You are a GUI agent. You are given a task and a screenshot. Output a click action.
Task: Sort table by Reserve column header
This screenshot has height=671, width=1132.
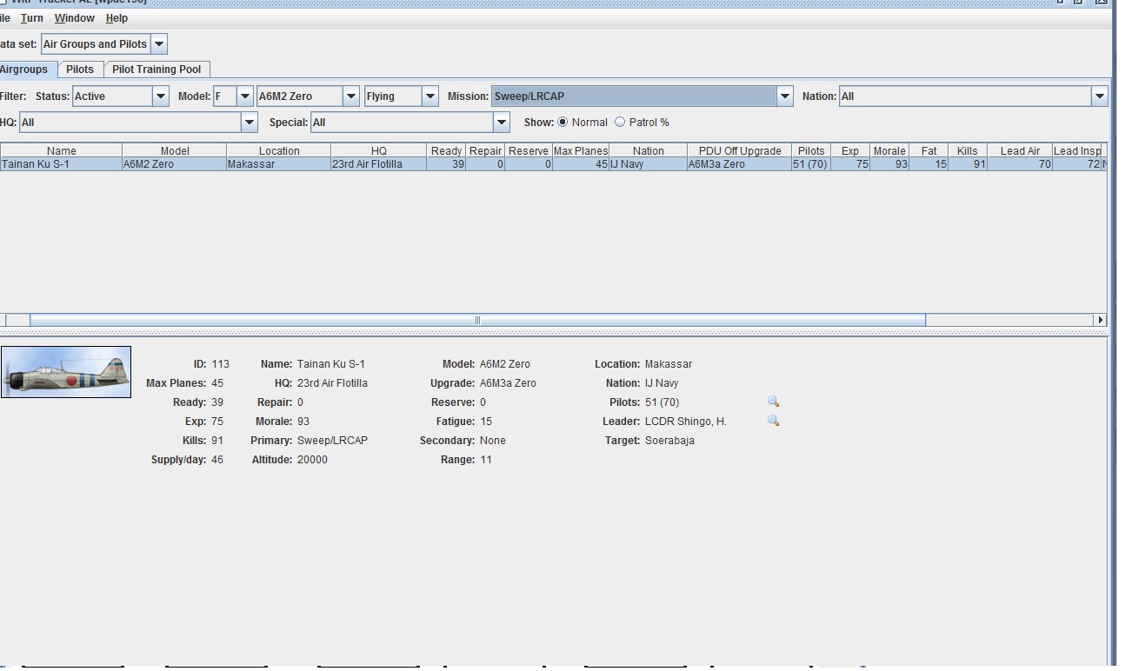(x=529, y=150)
